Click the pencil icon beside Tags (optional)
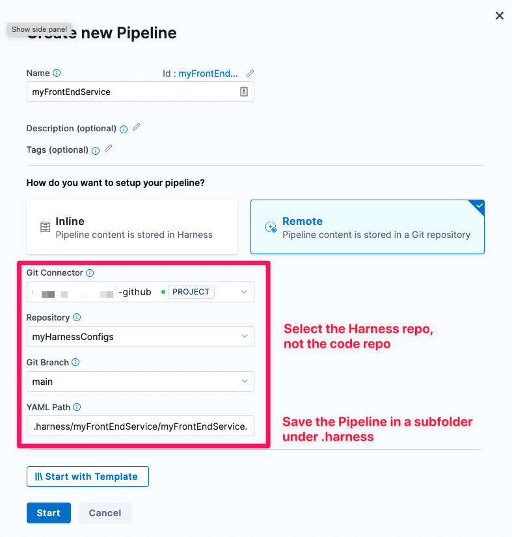 point(108,149)
